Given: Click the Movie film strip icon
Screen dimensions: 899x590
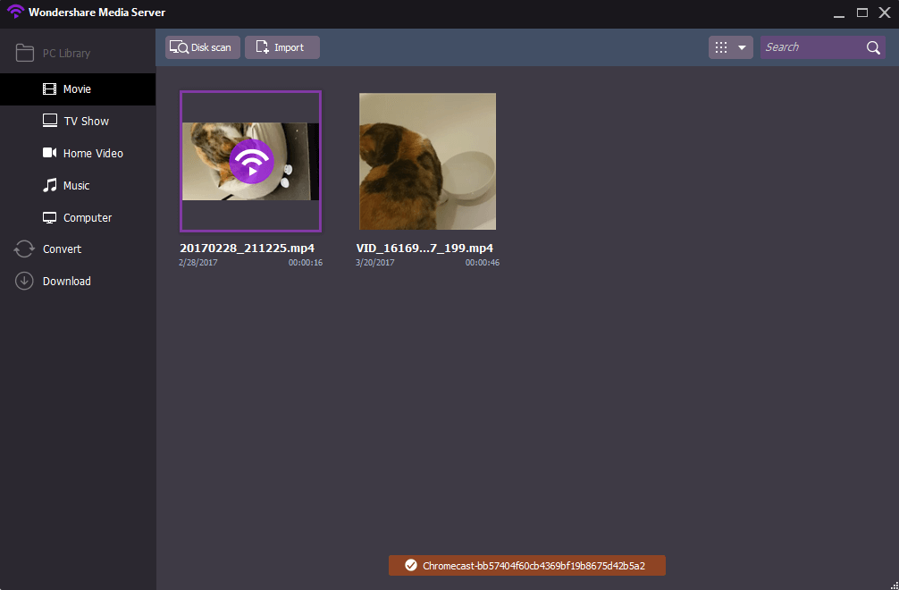Looking at the screenshot, I should pyautogui.click(x=50, y=88).
